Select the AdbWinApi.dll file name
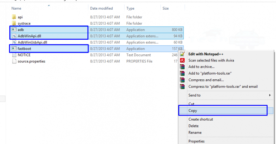 (x=30, y=36)
